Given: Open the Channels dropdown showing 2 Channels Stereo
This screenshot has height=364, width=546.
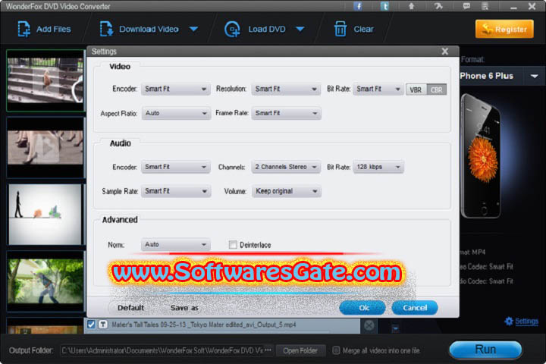Looking at the screenshot, I should click(x=286, y=167).
